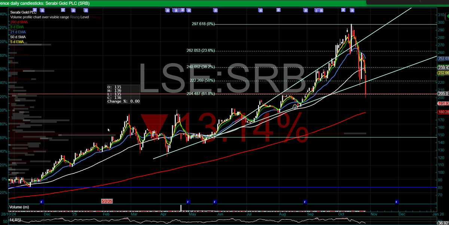Screen dimensions: 449x225
Task: Open the announcement marker above late August
Action: 306,10
